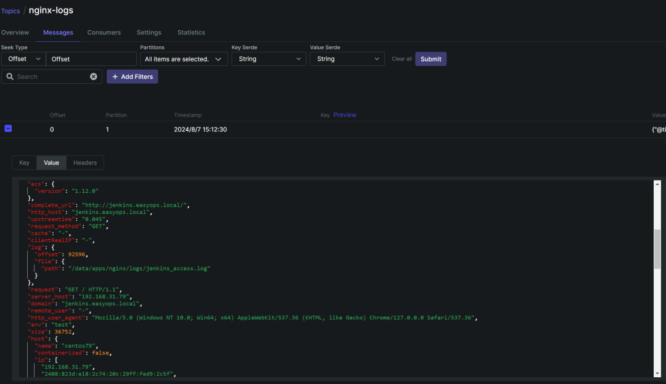Collapse the expanded message row for offset 0

coord(8,128)
